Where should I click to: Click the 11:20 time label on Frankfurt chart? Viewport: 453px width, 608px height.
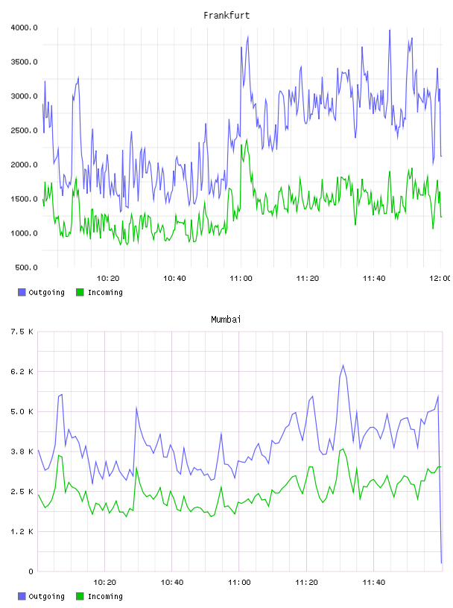click(308, 279)
